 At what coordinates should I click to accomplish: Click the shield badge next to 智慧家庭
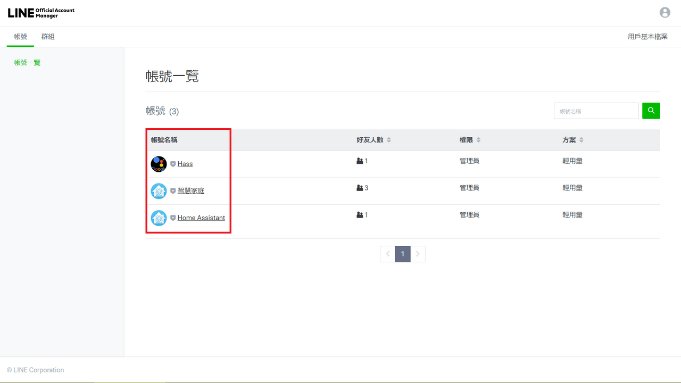(x=173, y=191)
